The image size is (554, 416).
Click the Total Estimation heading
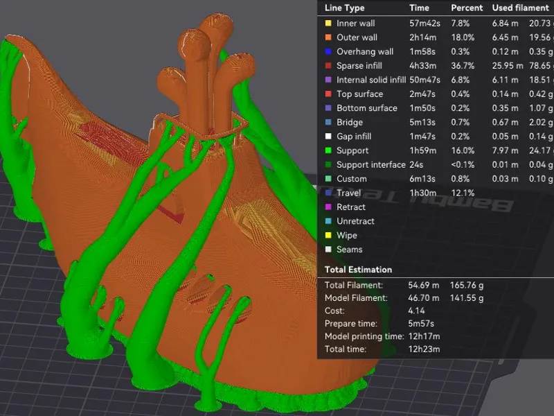(358, 270)
